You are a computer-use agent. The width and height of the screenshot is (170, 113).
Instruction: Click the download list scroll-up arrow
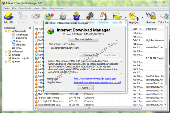pos(165,28)
